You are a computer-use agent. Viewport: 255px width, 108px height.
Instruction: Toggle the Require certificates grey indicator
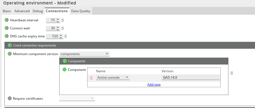click(10, 98)
